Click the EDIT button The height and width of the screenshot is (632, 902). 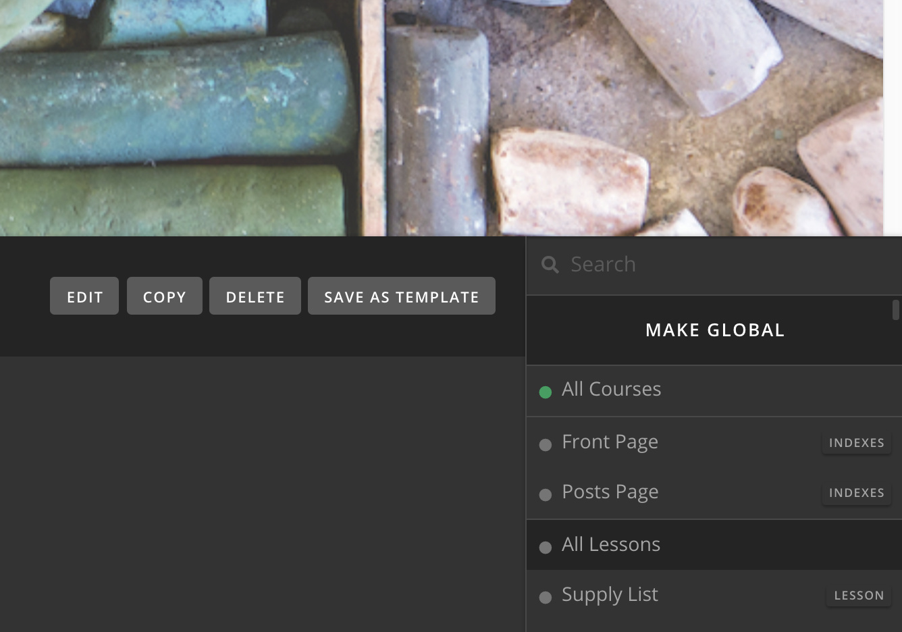pos(84,296)
